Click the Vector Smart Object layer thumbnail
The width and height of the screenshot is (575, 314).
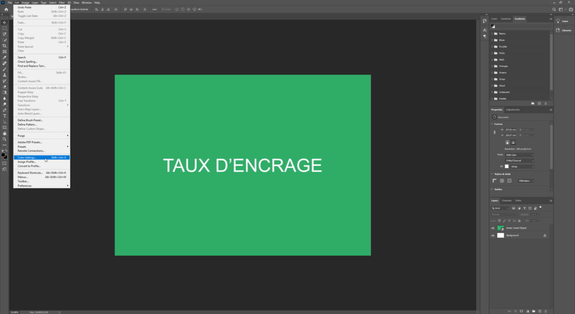point(500,228)
